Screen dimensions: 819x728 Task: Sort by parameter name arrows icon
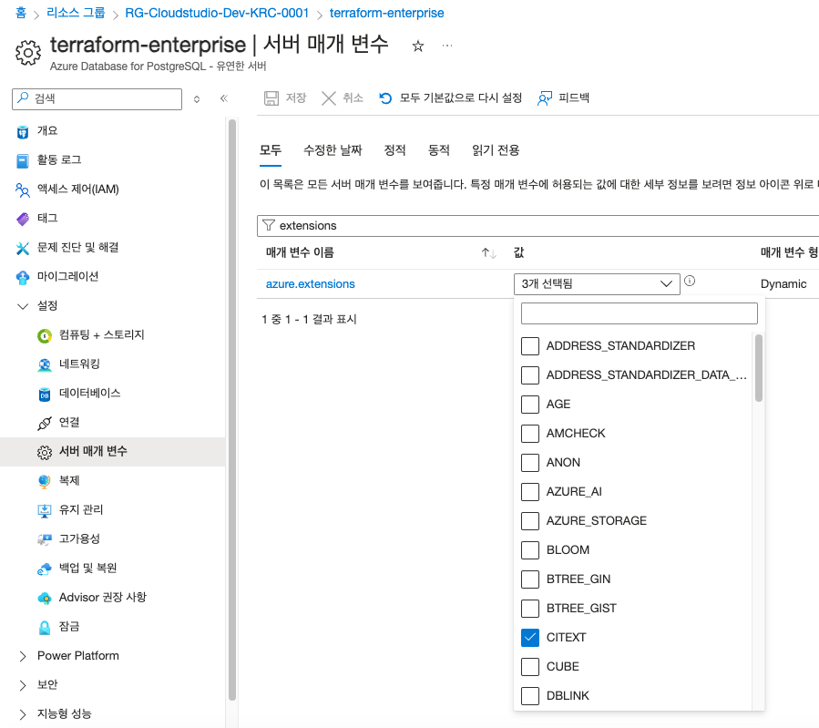[x=488, y=252]
